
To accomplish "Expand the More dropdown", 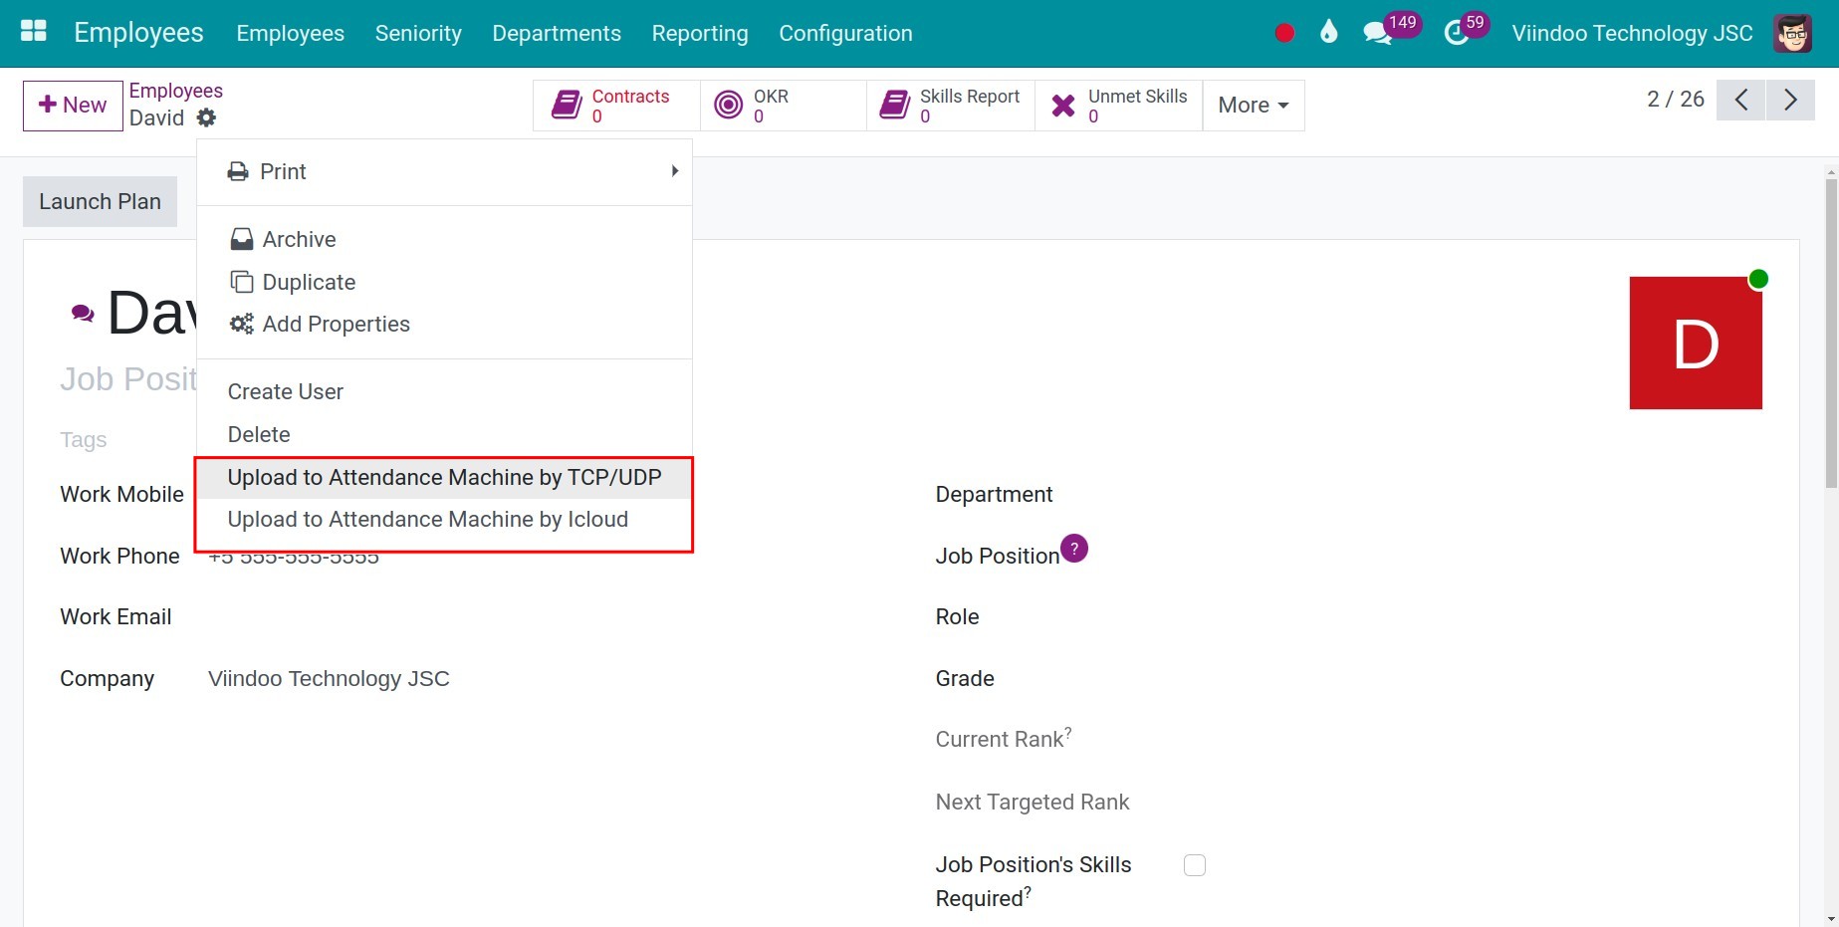I will [1252, 105].
